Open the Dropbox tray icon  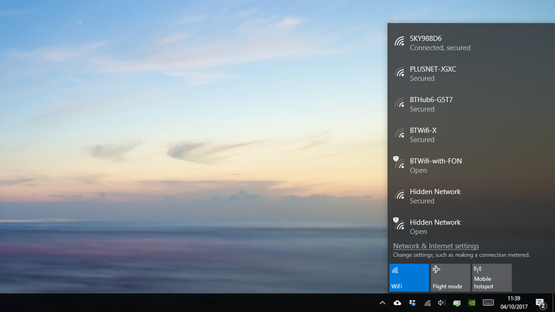pos(412,303)
